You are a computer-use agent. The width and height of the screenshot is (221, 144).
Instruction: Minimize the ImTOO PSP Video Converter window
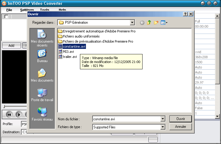(203, 3)
